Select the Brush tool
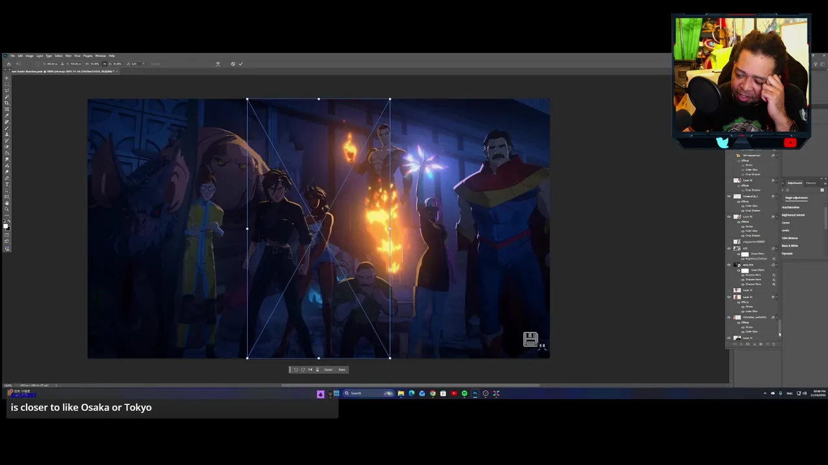828x465 pixels. [6, 129]
